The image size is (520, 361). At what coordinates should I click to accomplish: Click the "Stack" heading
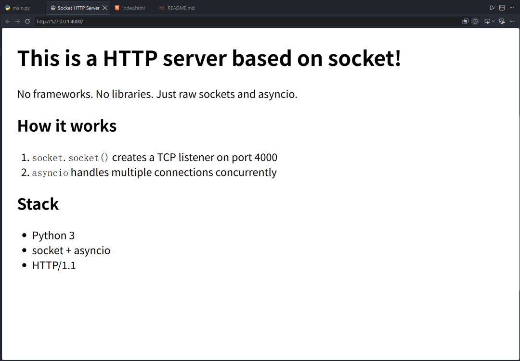pyautogui.click(x=38, y=204)
